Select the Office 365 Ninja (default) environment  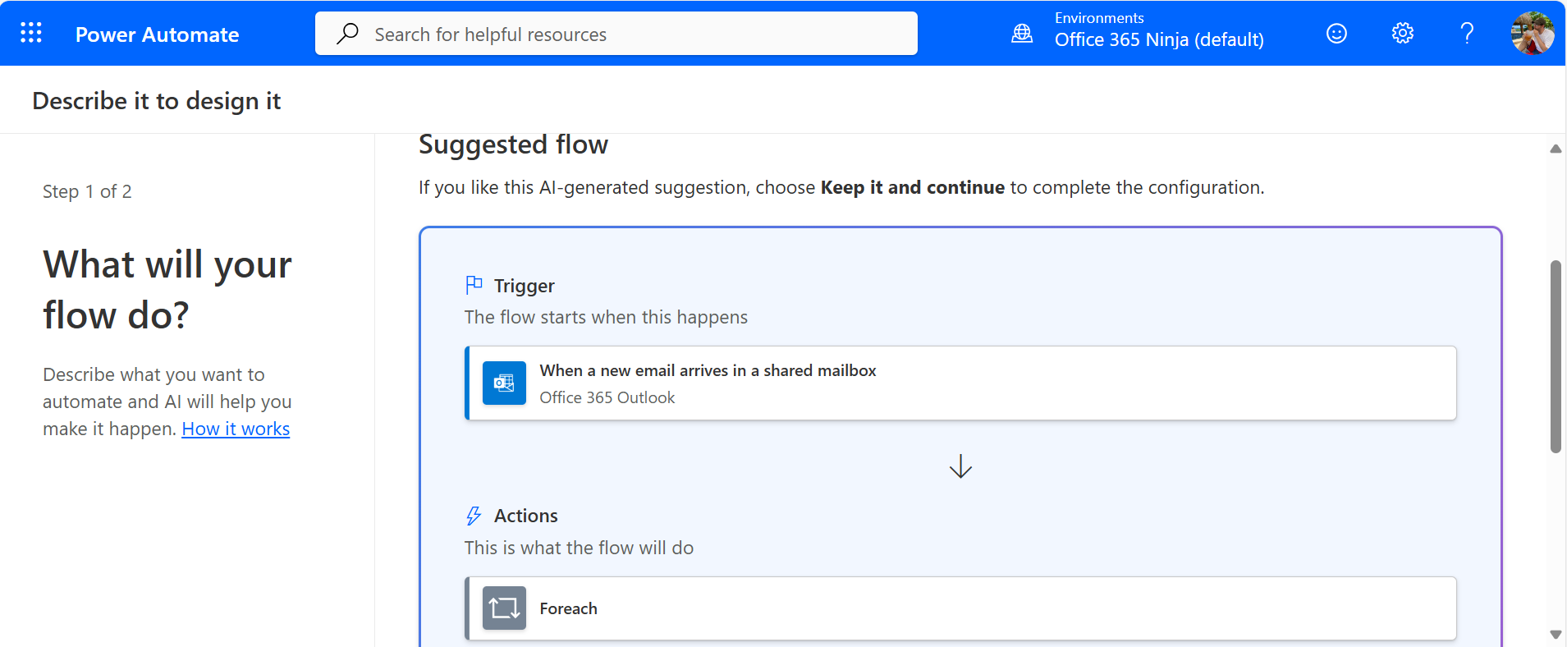[x=1159, y=39]
